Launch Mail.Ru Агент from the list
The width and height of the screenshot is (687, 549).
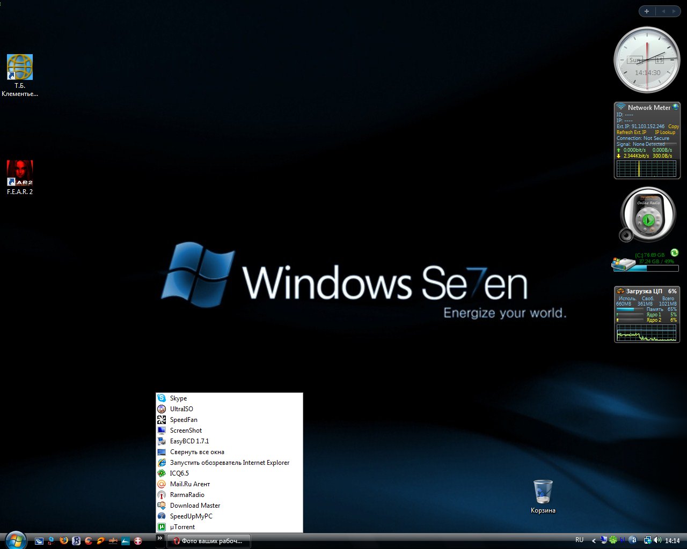229,484
